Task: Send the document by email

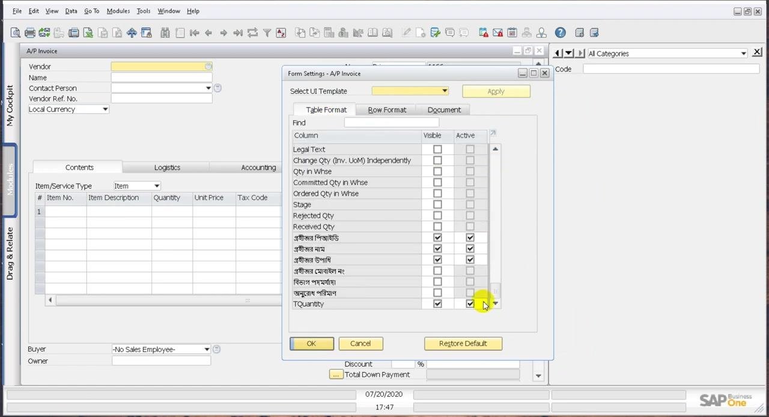Action: click(44, 32)
